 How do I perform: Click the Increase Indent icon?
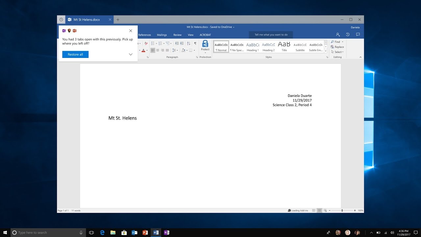pos(182,43)
